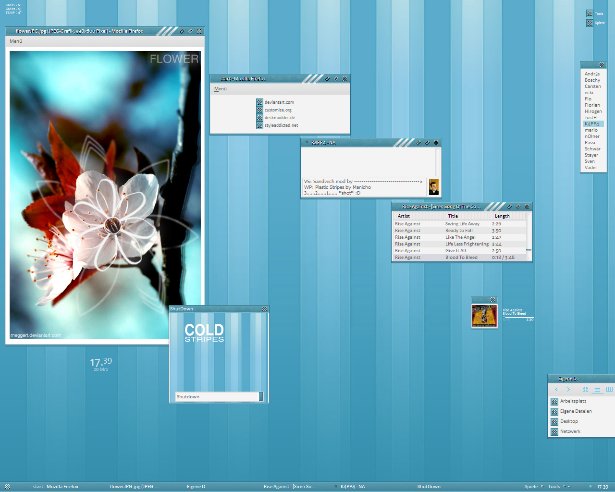Click the 17:39 taskbar clock

point(603,487)
